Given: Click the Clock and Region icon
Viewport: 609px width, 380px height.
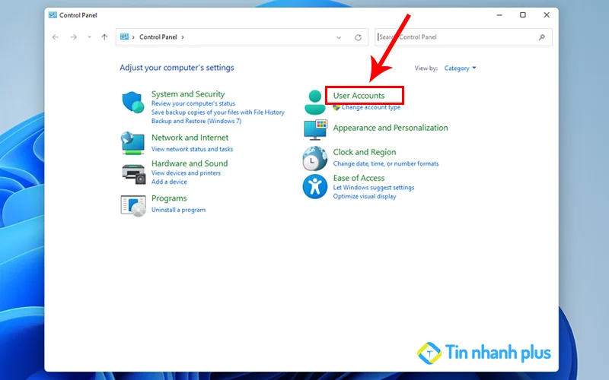Looking at the screenshot, I should pos(314,158).
